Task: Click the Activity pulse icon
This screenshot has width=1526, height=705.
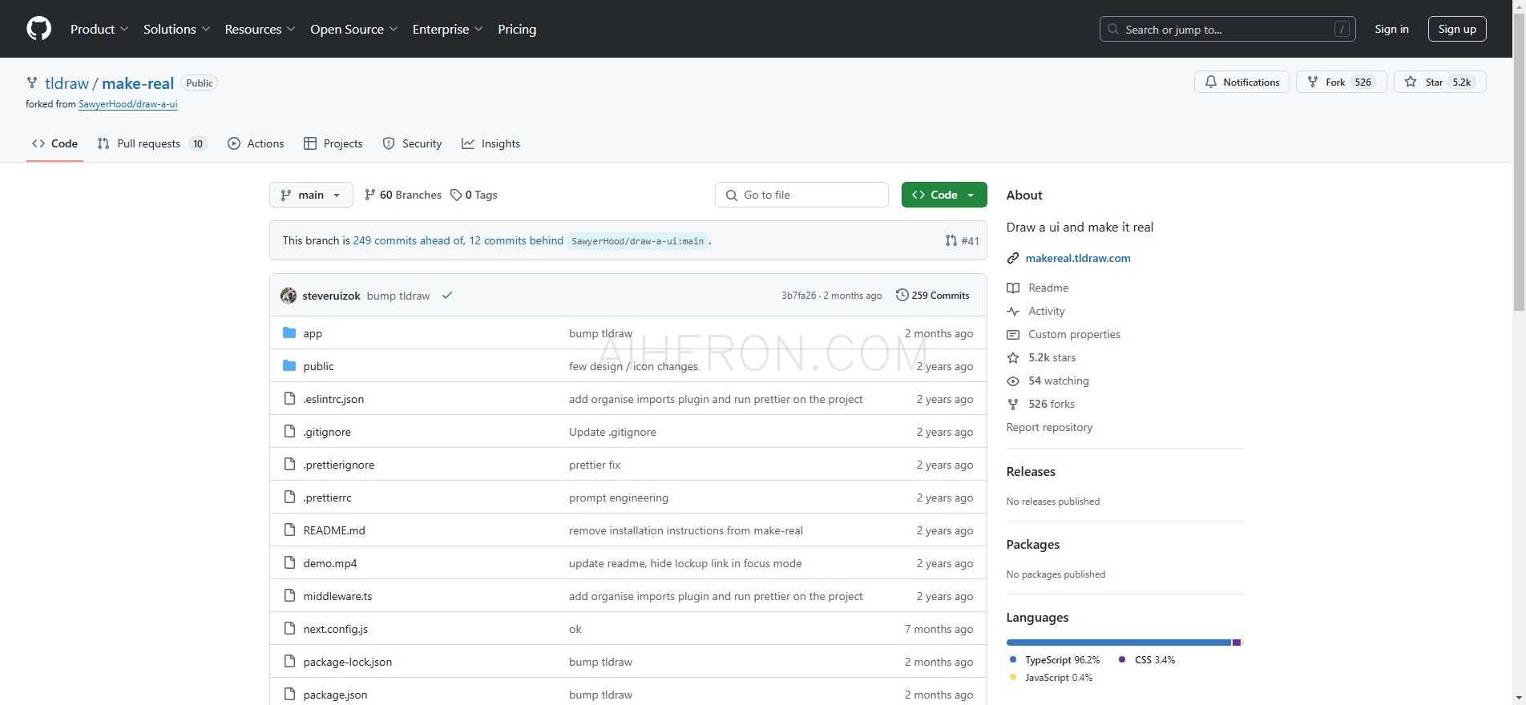Action: coord(1013,312)
